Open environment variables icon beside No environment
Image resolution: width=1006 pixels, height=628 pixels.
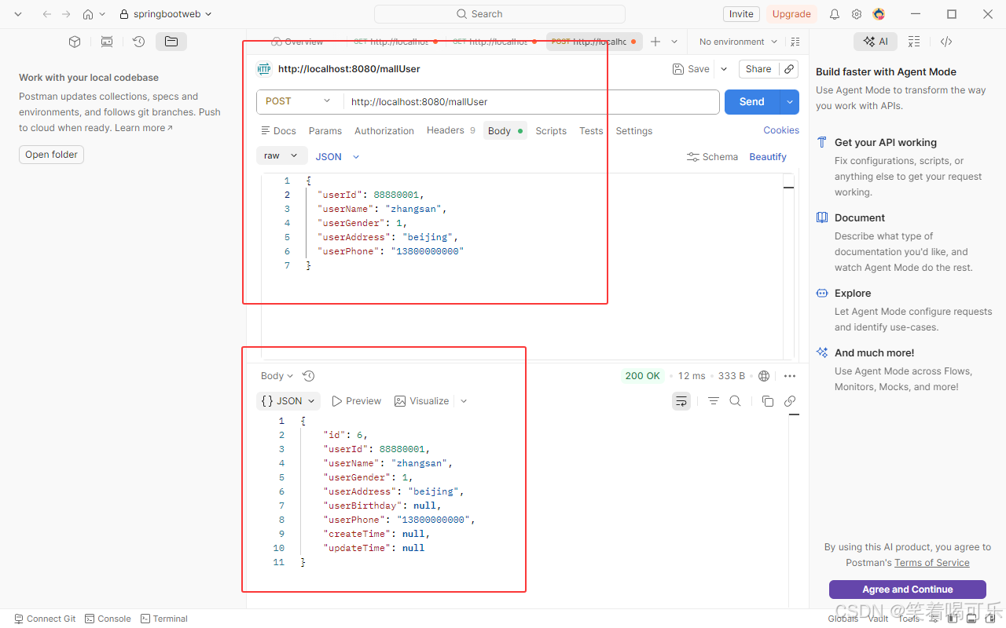[795, 42]
